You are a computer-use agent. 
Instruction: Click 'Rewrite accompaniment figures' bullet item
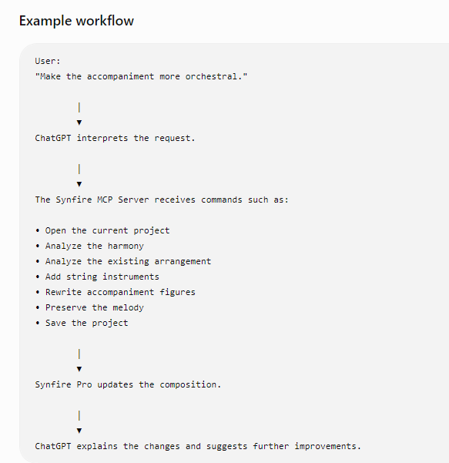tap(115, 292)
